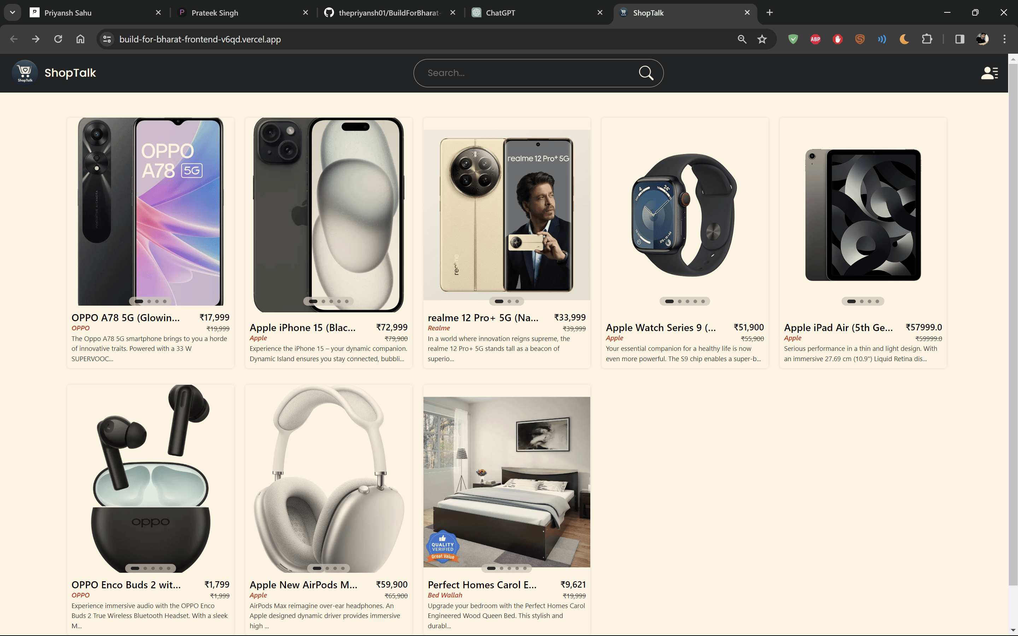The width and height of the screenshot is (1018, 636).
Task: Click the AirPods Max headphones image
Action: point(328,479)
